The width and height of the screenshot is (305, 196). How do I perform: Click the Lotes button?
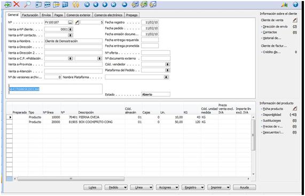[92, 187]
